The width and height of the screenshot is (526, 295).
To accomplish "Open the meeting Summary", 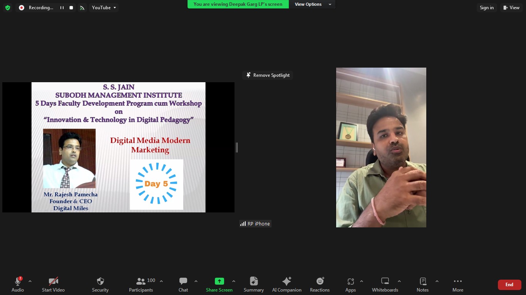I will coord(253,284).
